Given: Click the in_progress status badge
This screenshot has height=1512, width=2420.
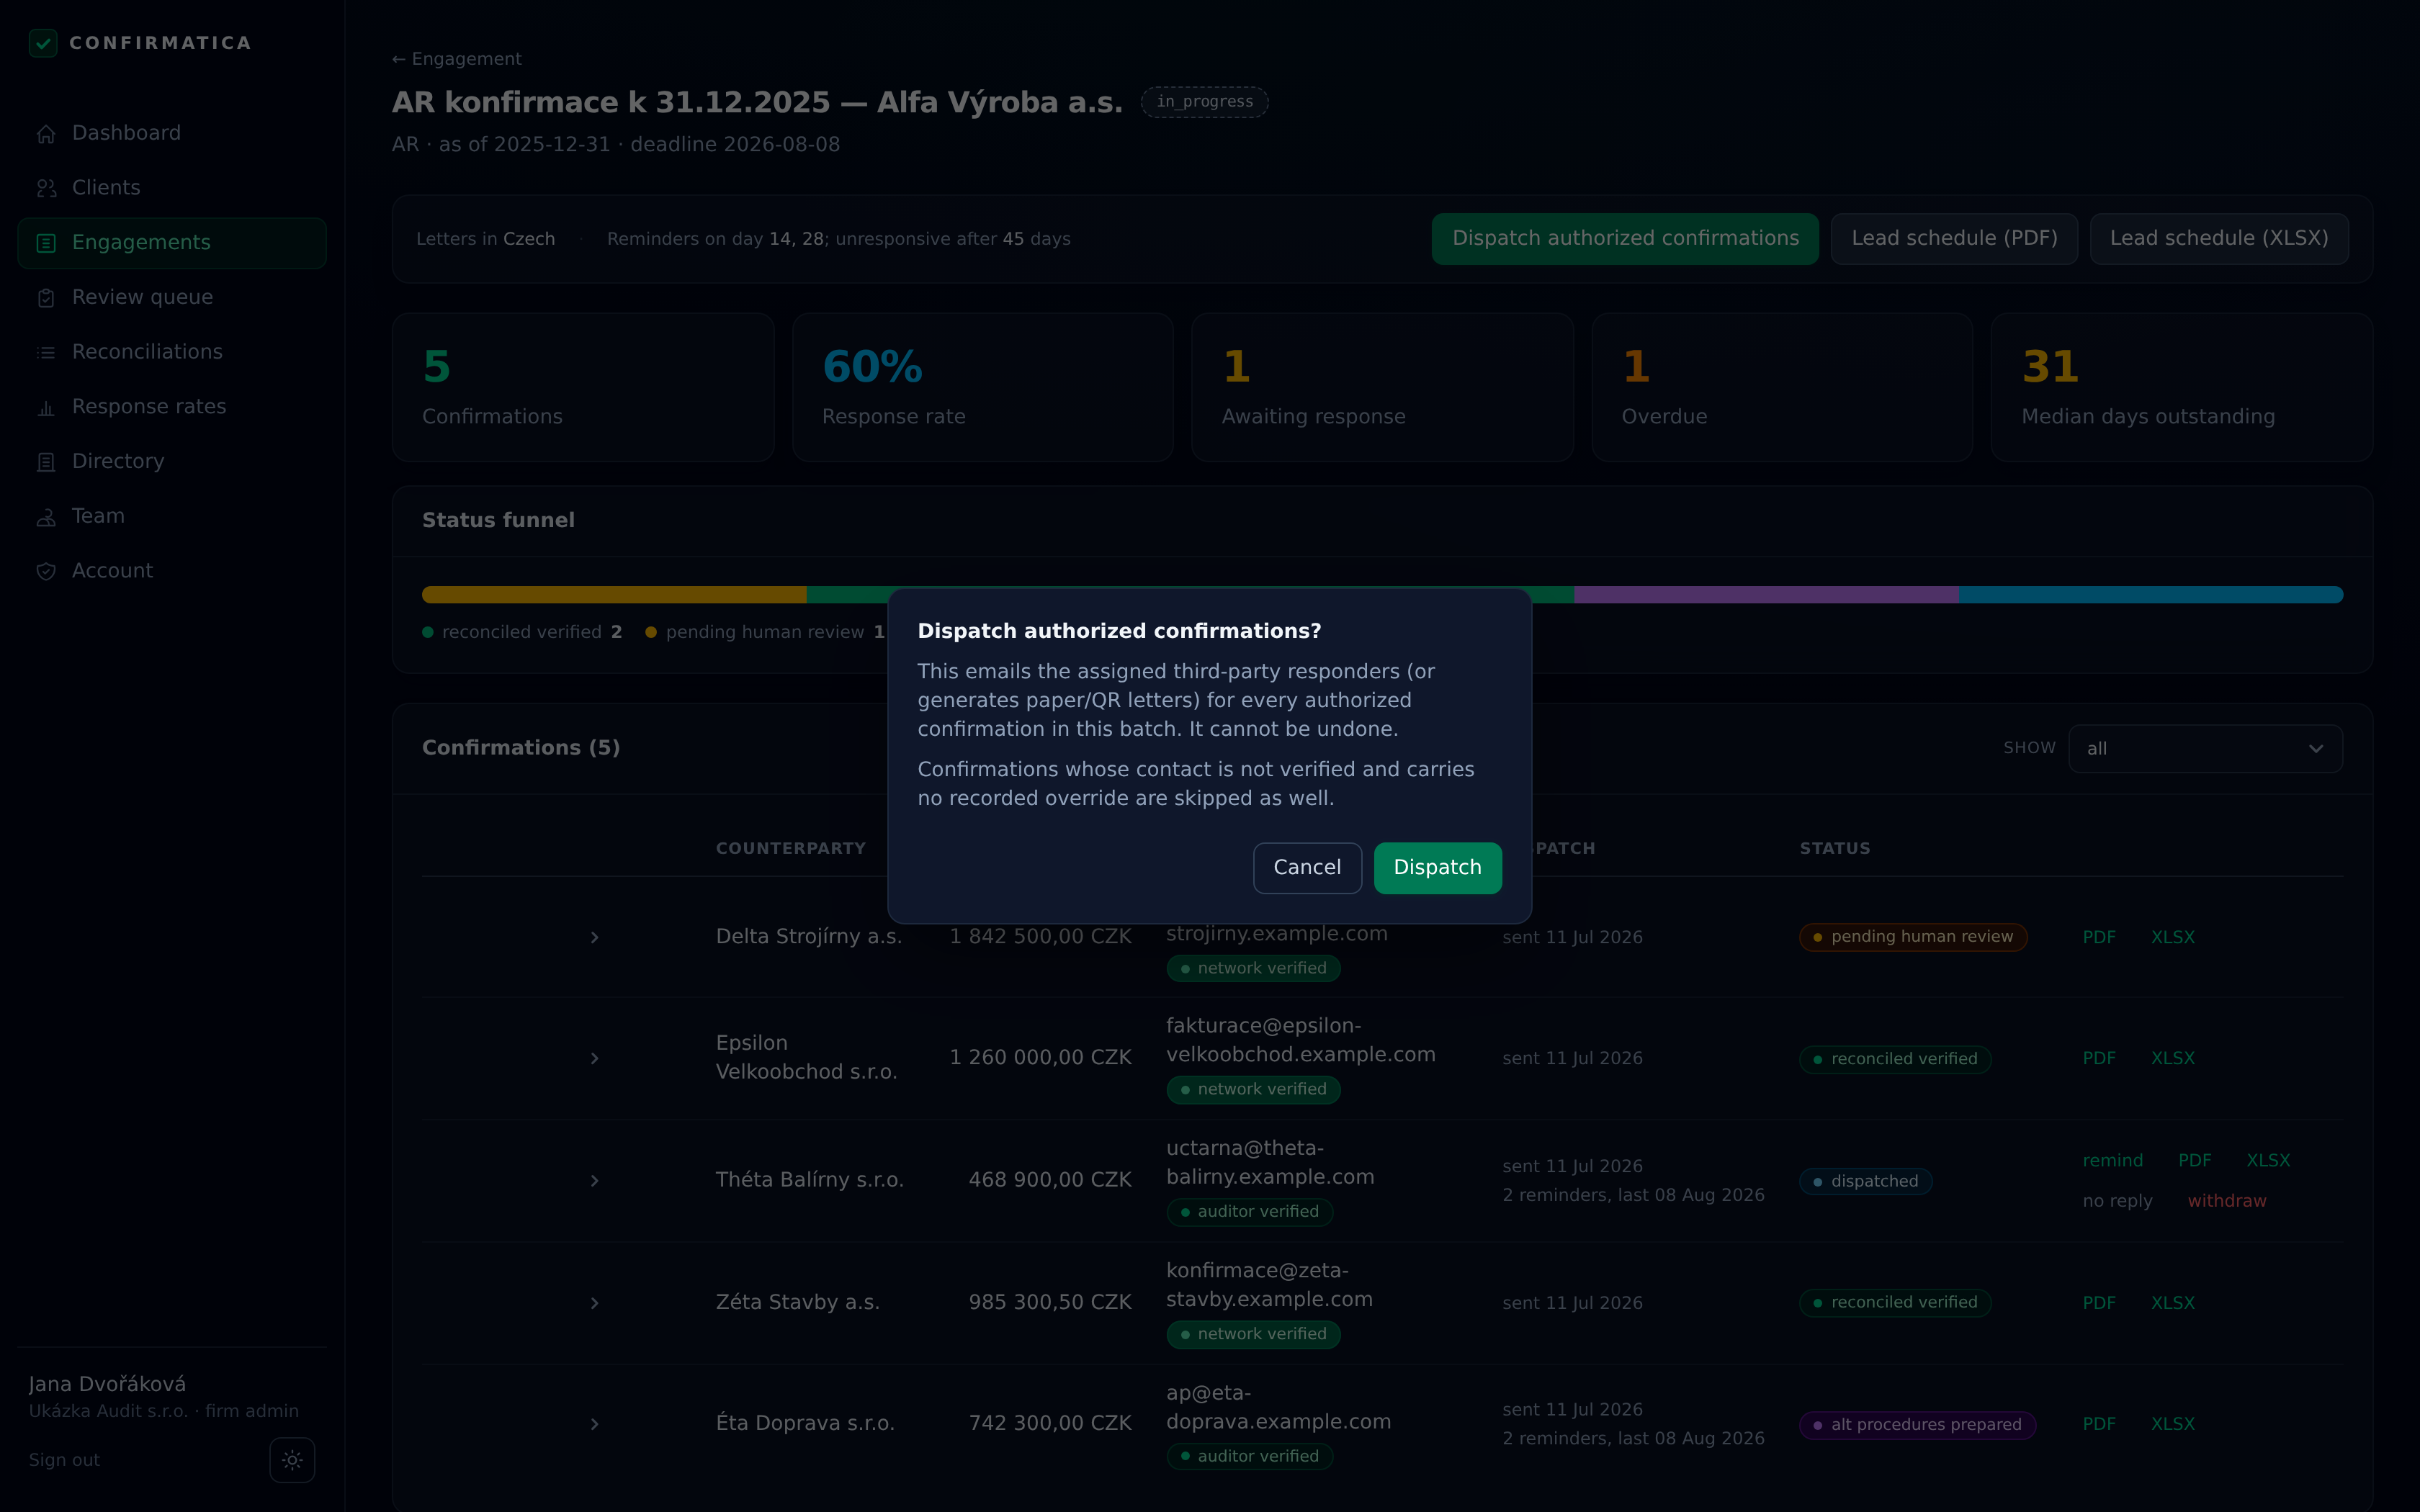Looking at the screenshot, I should tap(1204, 102).
